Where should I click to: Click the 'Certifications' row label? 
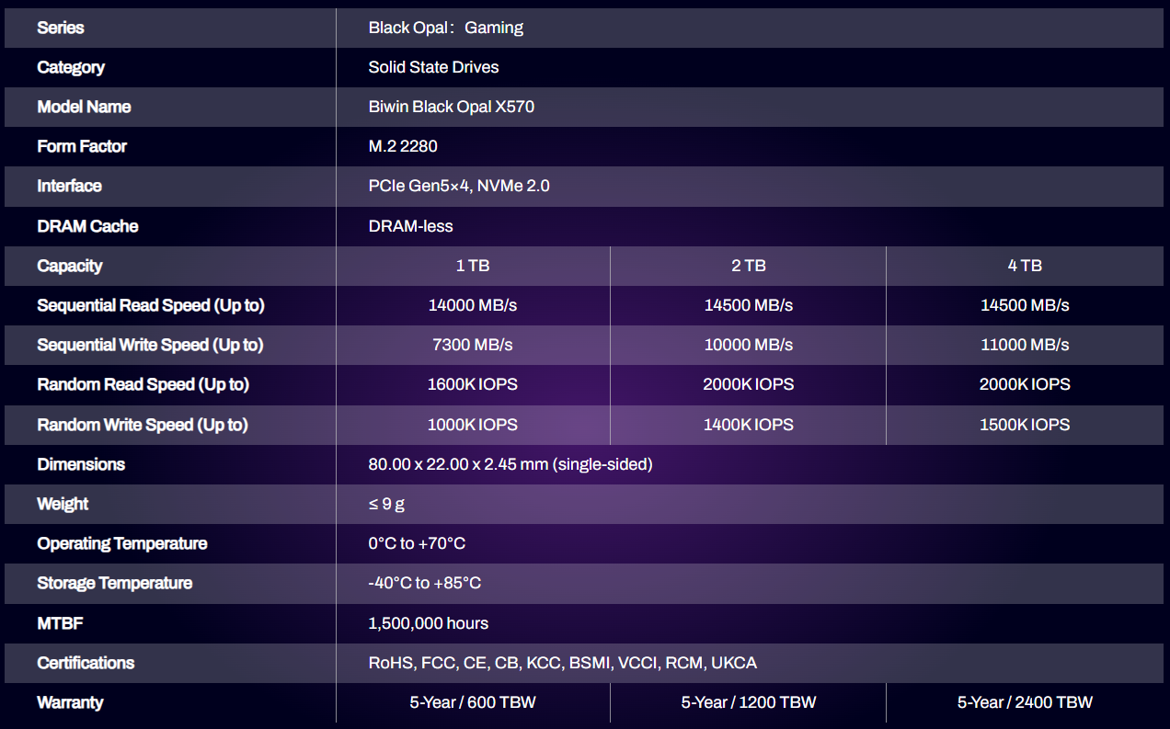pos(86,663)
